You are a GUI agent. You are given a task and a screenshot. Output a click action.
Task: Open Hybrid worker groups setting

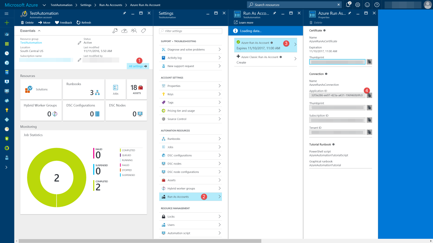click(191, 188)
